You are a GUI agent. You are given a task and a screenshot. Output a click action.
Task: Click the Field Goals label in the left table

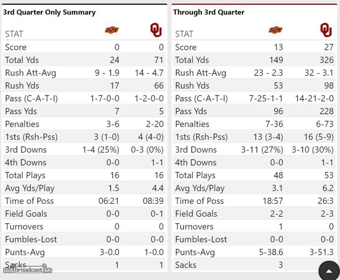pos(26,214)
